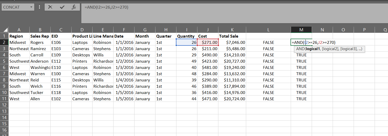Select row 16 header
Screen dimensions: 388x136
4,130
